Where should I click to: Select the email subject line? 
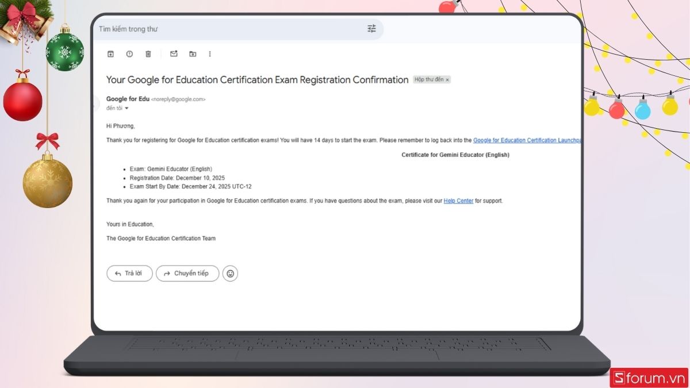click(256, 79)
